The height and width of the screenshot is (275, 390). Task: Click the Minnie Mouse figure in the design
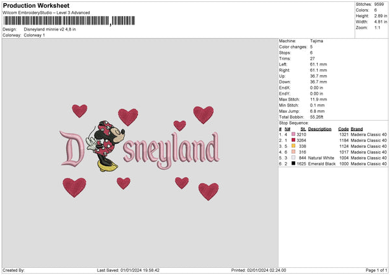[x=105, y=146]
